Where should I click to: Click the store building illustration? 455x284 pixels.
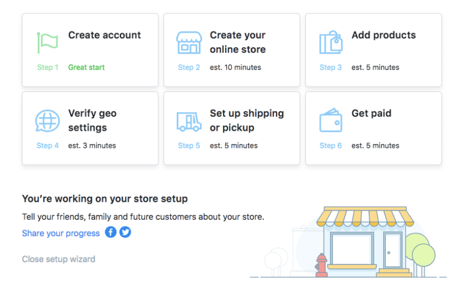point(366,242)
